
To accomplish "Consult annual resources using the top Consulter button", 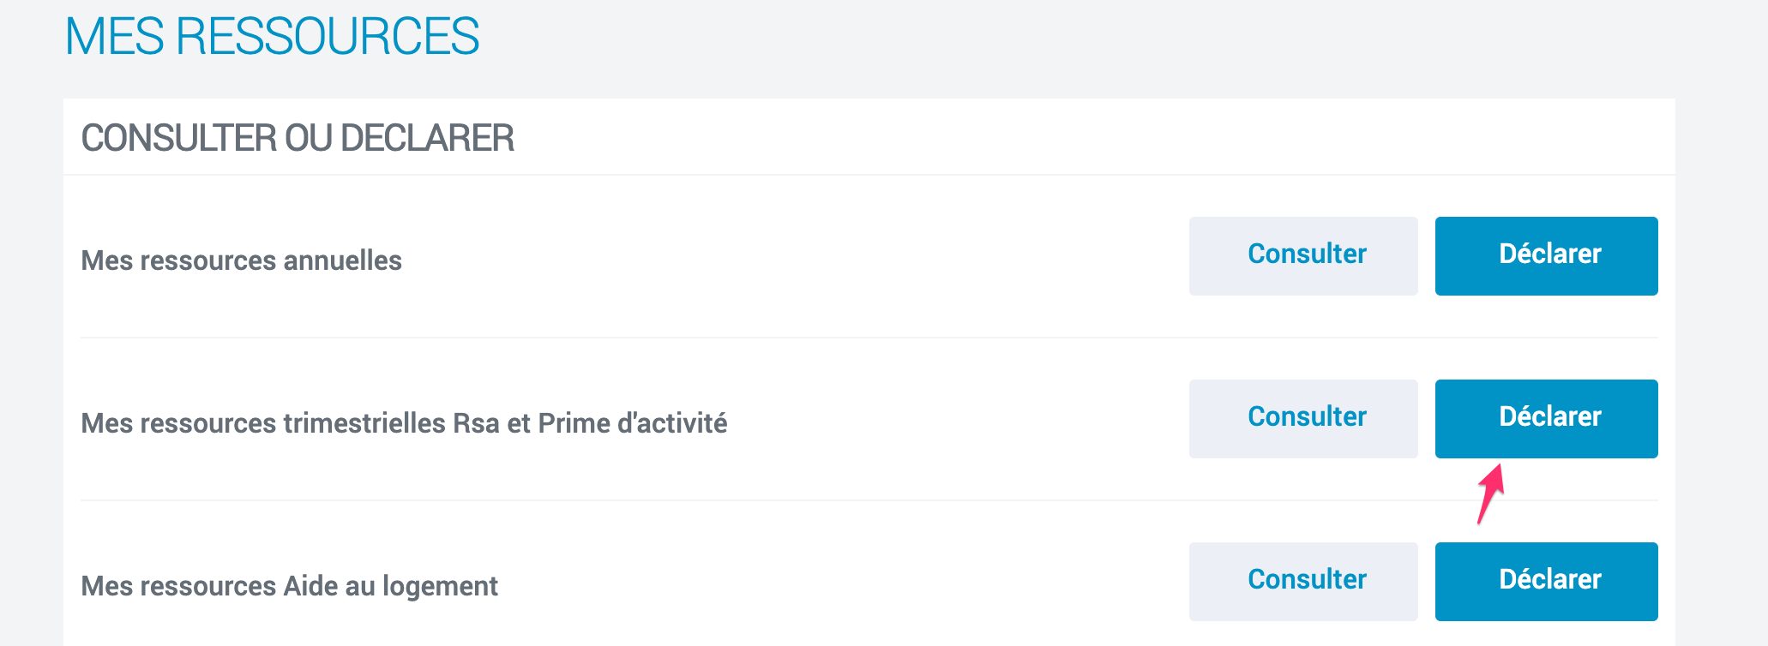I will point(1303,255).
